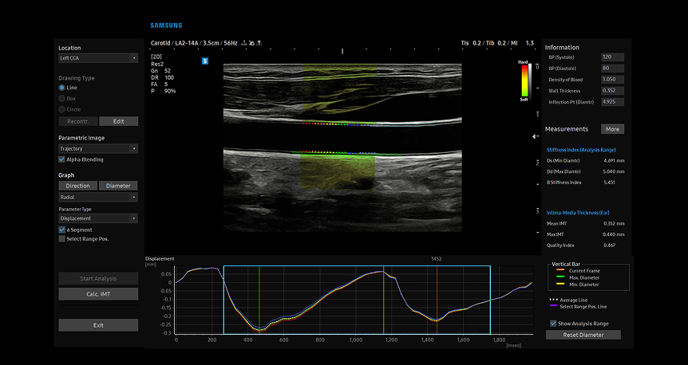This screenshot has width=688, height=365.
Task: Open the Location dropdown showing Left CCA
Action: 98,58
